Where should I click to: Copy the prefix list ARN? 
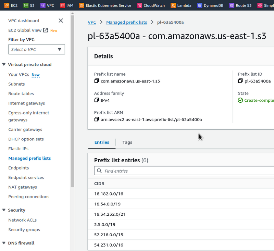pos(97,120)
